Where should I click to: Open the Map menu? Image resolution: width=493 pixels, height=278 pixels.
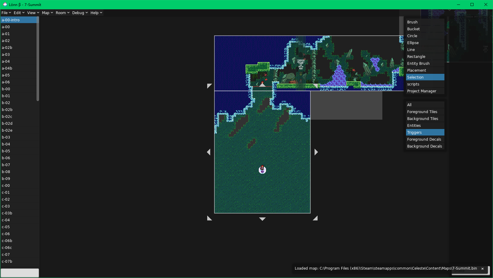(x=47, y=13)
